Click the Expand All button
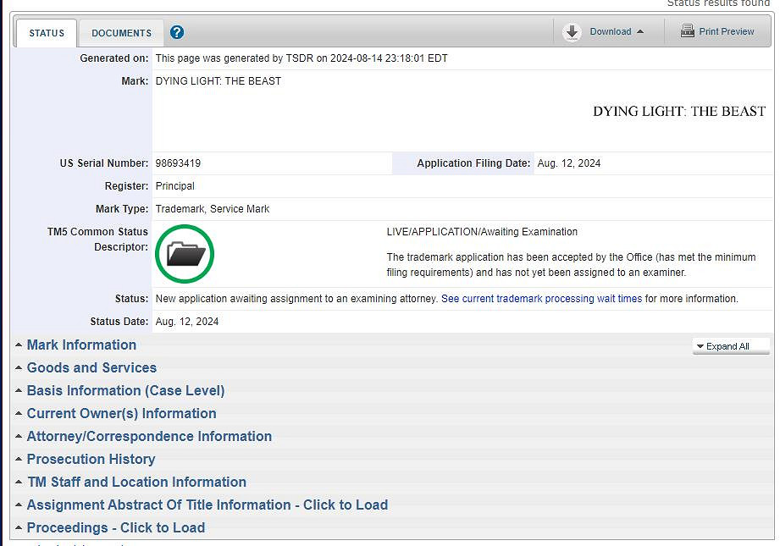The width and height of the screenshot is (780, 546). [x=731, y=346]
